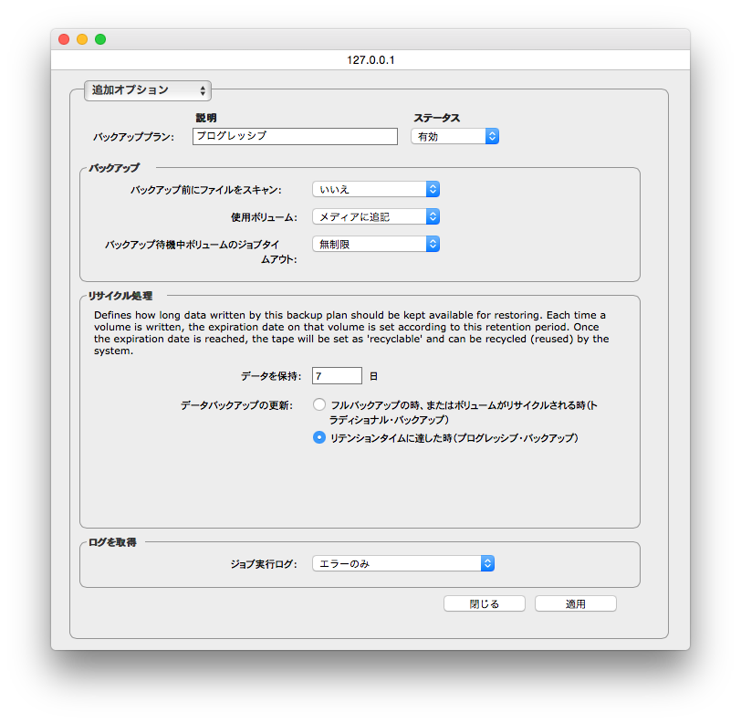Minimize the window with the yellow button

click(x=82, y=39)
